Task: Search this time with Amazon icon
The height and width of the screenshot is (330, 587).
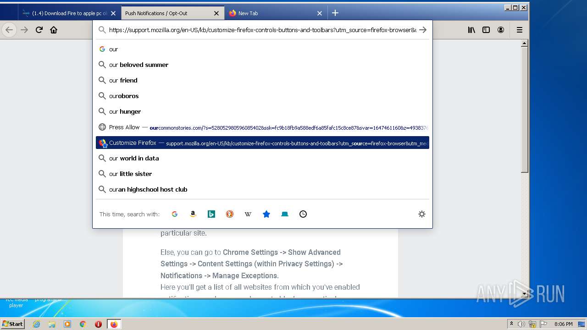Action: coord(193,214)
